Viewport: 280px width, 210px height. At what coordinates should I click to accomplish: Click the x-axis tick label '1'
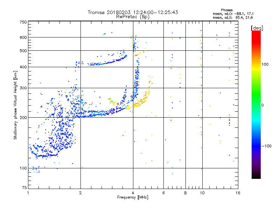(28, 193)
